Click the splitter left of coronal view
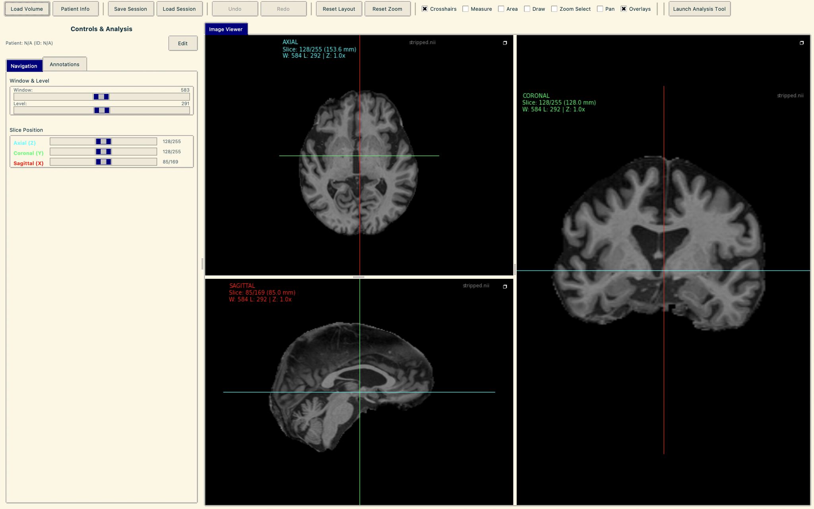Screen dimensions: 814x509 tap(515, 270)
